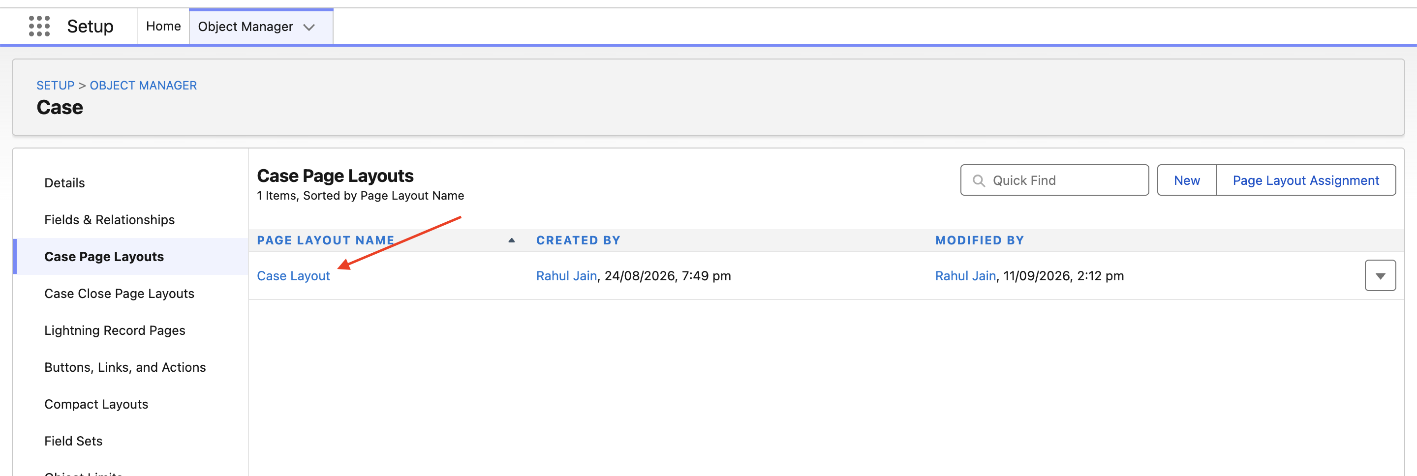The width and height of the screenshot is (1417, 476).
Task: Click the SETUP breadcrumb link
Action: click(x=55, y=85)
